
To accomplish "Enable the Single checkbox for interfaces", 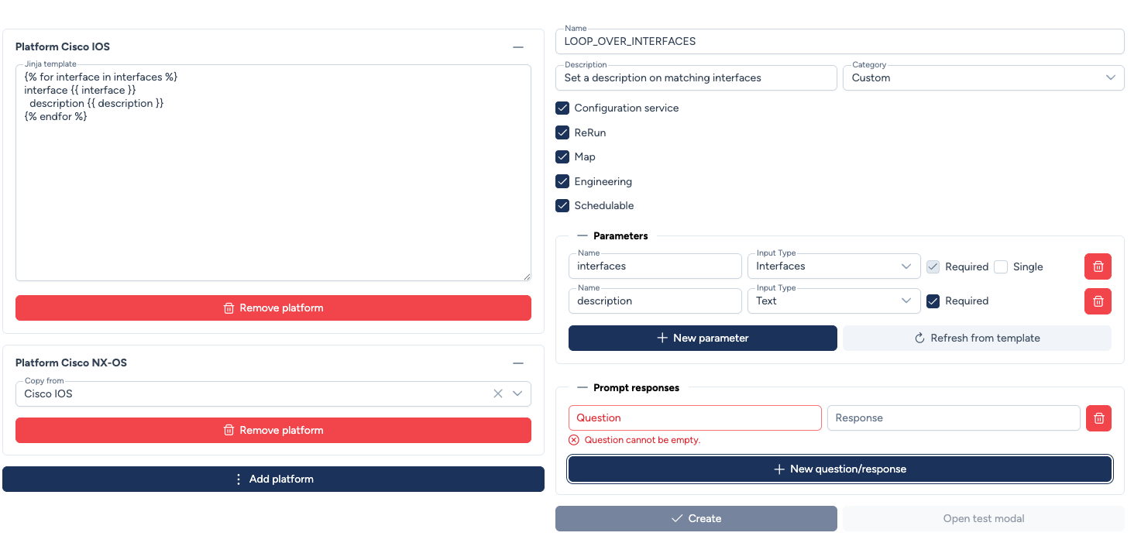I will click(x=1001, y=266).
